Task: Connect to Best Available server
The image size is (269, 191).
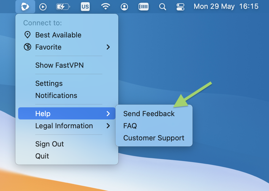Action: point(67,35)
